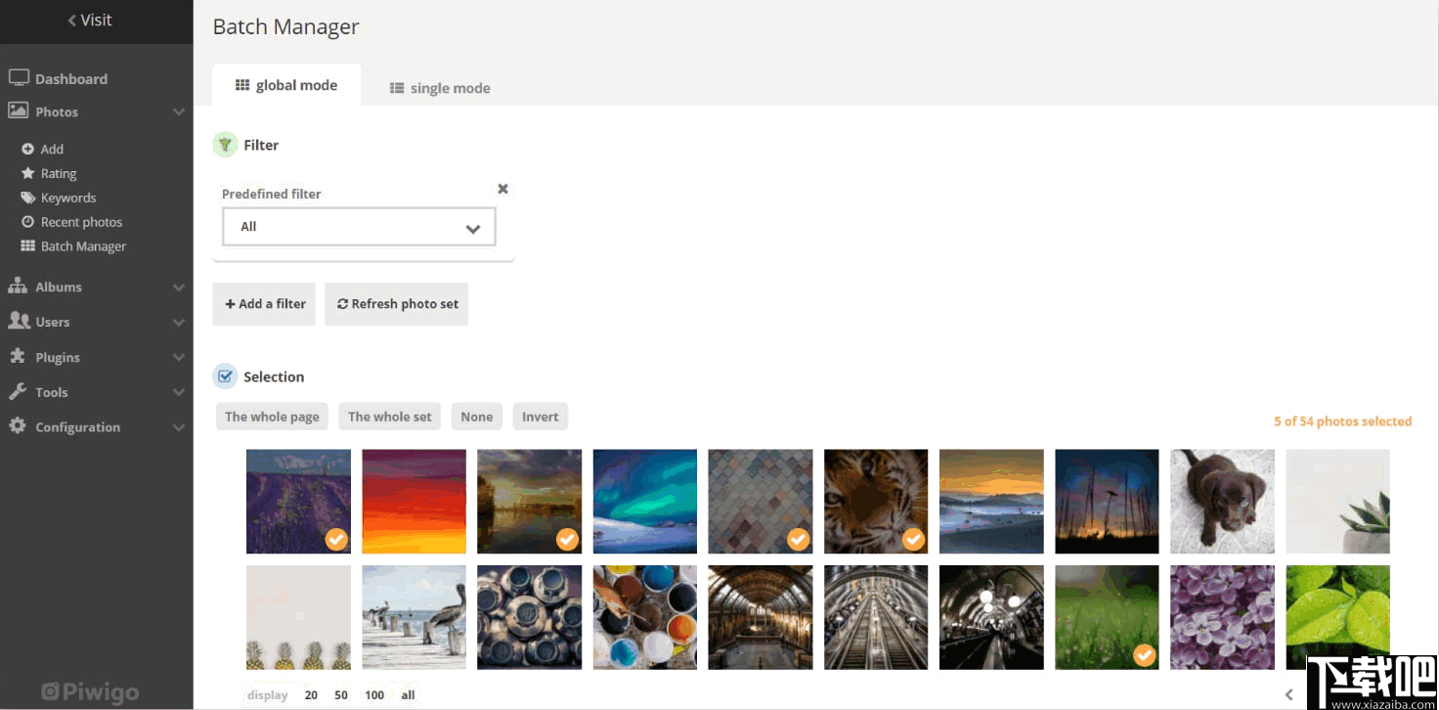Display all photos on page

408,695
